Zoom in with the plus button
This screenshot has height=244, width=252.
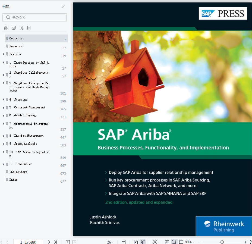[x=246, y=242]
